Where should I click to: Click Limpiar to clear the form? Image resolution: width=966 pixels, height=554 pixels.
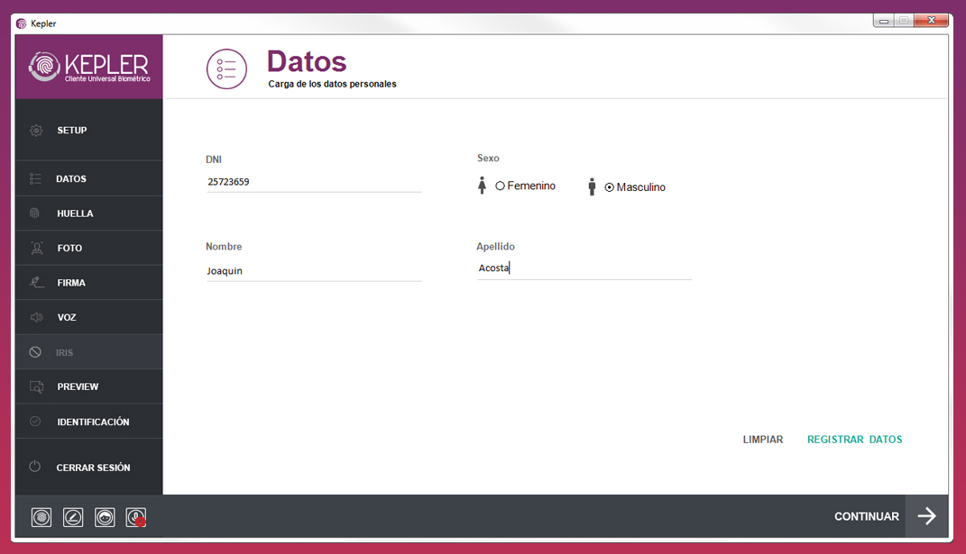pyautogui.click(x=762, y=440)
